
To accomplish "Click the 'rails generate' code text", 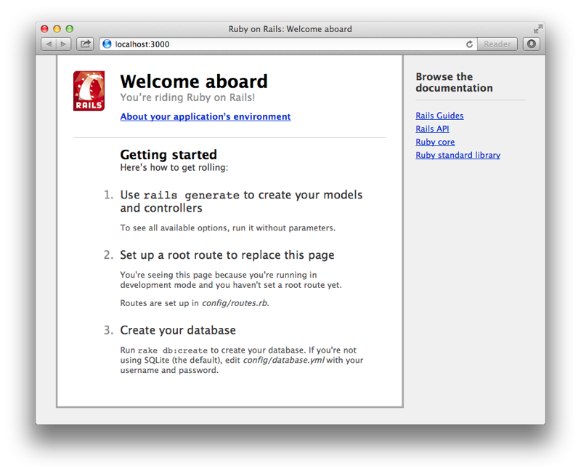I will click(192, 195).
